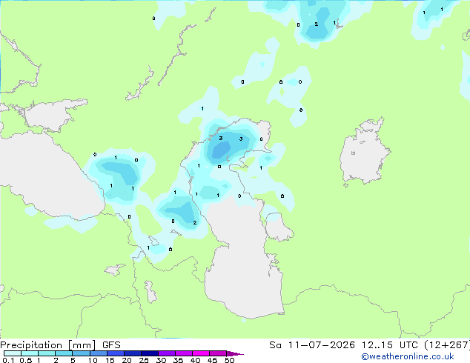The image size is (470, 363).
Task: Click the 20–25 mm legend color swatch
Action: 132,353
